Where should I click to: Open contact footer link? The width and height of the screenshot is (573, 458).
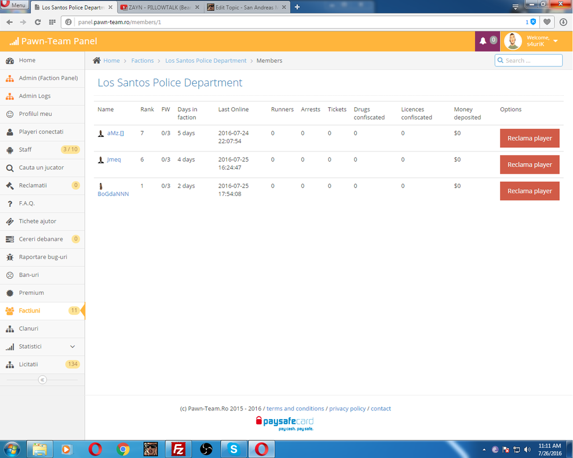pyautogui.click(x=381, y=408)
